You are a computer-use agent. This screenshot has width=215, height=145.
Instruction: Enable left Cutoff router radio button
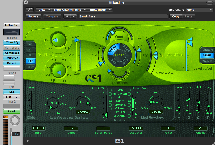(110, 101)
